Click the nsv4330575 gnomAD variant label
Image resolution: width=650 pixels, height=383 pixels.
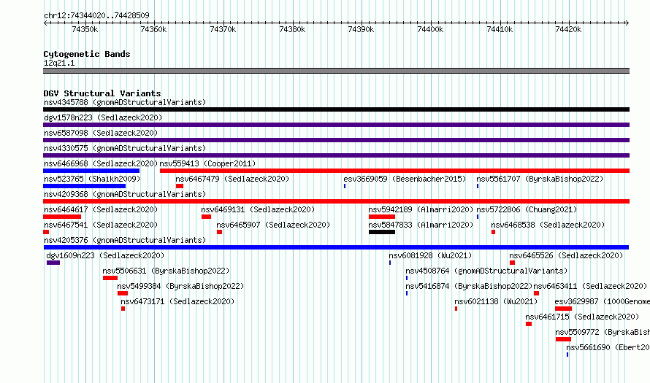coord(125,148)
